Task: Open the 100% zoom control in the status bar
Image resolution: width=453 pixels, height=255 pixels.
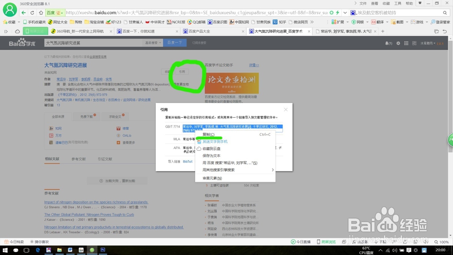Action: (x=442, y=242)
